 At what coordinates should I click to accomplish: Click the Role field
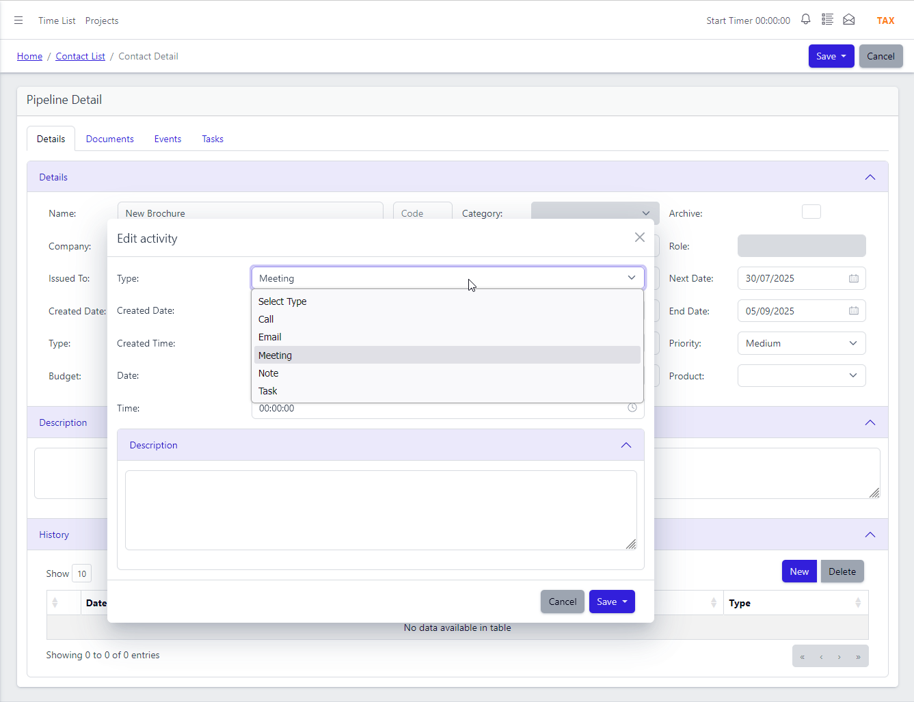pos(801,246)
